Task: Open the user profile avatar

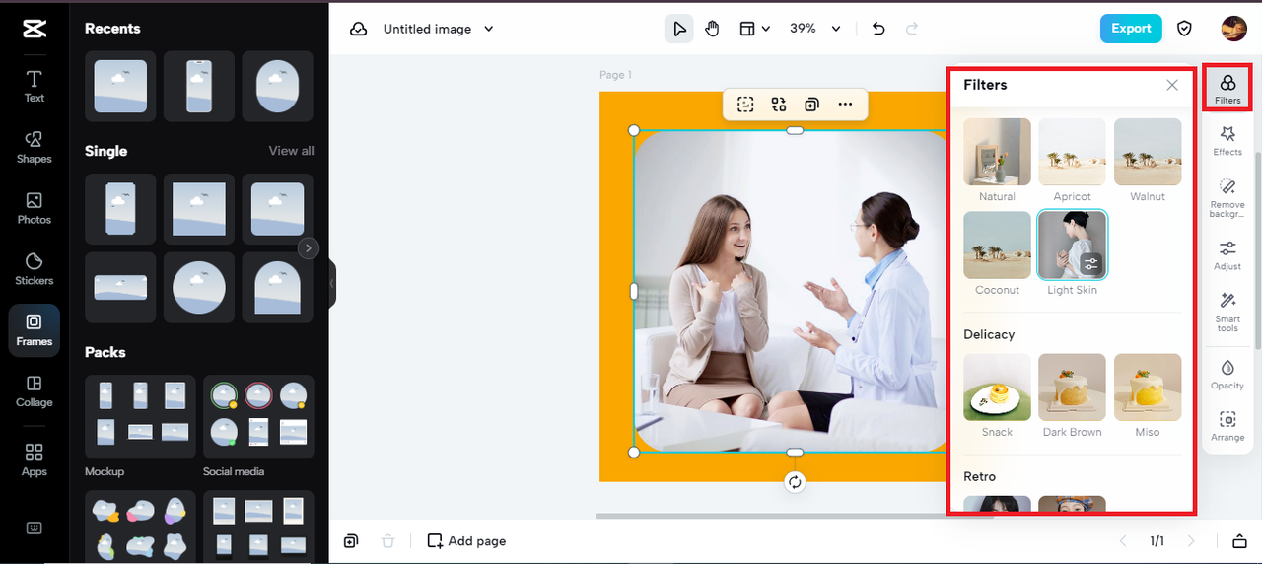Action: (1233, 29)
